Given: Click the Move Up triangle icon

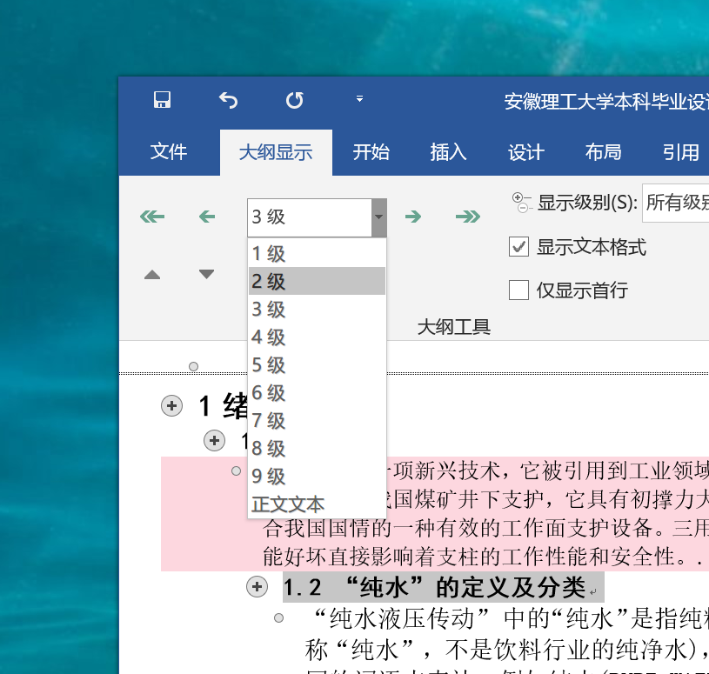Looking at the screenshot, I should pos(152,275).
